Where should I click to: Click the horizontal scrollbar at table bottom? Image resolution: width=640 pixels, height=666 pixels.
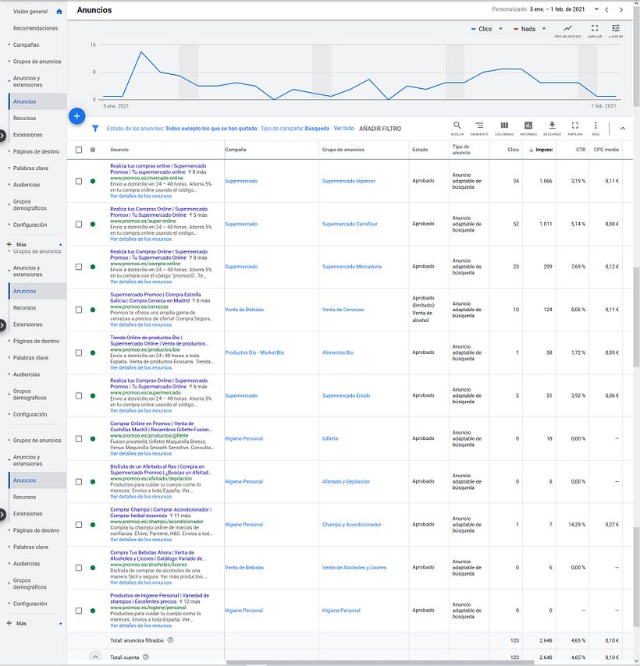point(380,663)
